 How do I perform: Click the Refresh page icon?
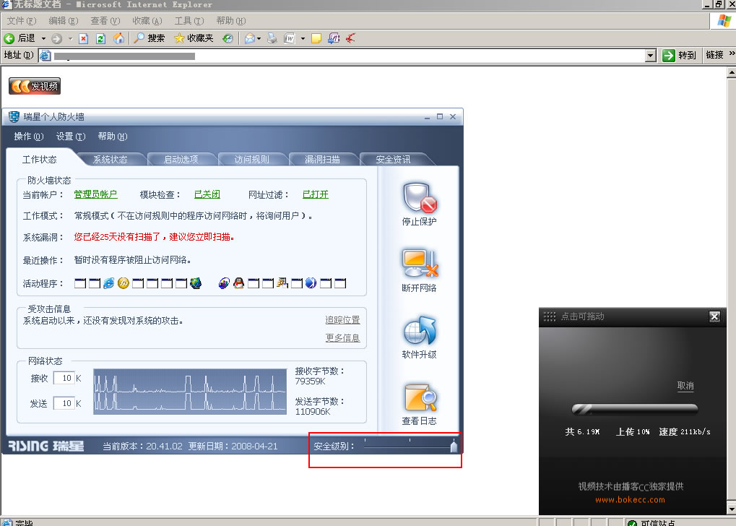[x=100, y=38]
